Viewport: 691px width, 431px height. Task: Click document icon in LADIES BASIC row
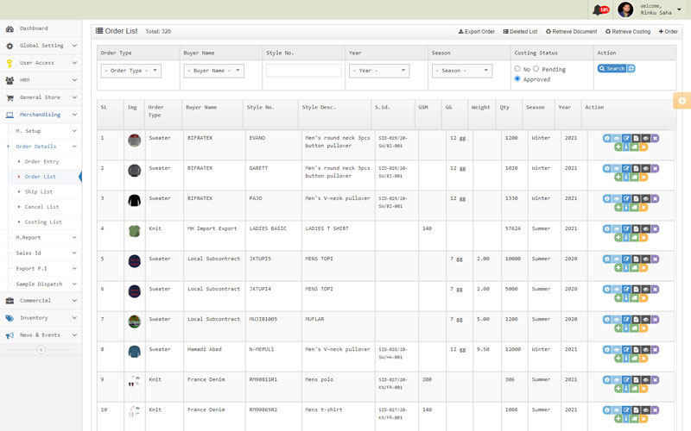(636, 228)
